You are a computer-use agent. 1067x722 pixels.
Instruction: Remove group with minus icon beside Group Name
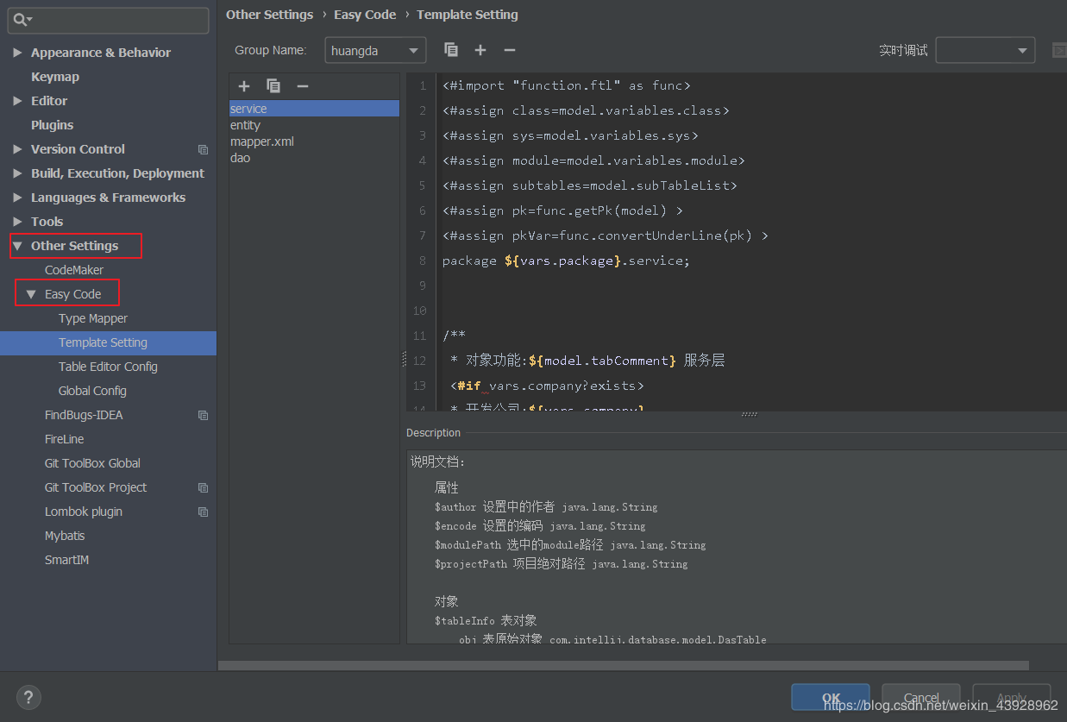click(x=510, y=50)
